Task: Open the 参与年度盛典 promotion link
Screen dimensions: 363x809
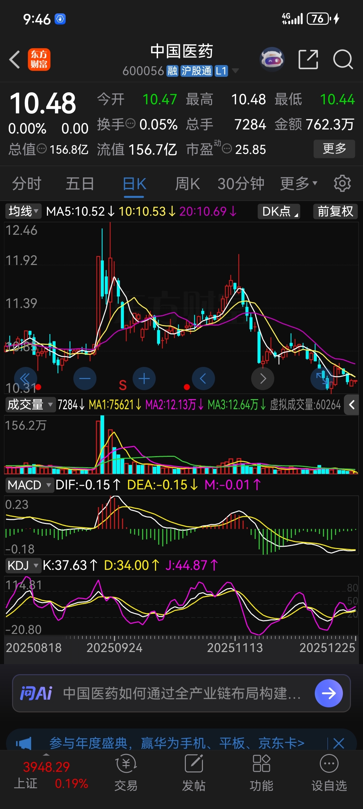Action: 177,743
